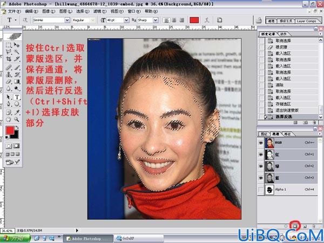Switch foreground and background colors arrow
This screenshot has width=324, height=243.
point(17,127)
